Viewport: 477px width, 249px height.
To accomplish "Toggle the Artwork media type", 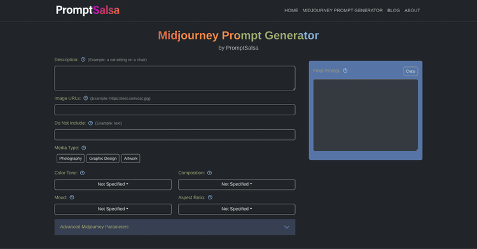I will 131,159.
